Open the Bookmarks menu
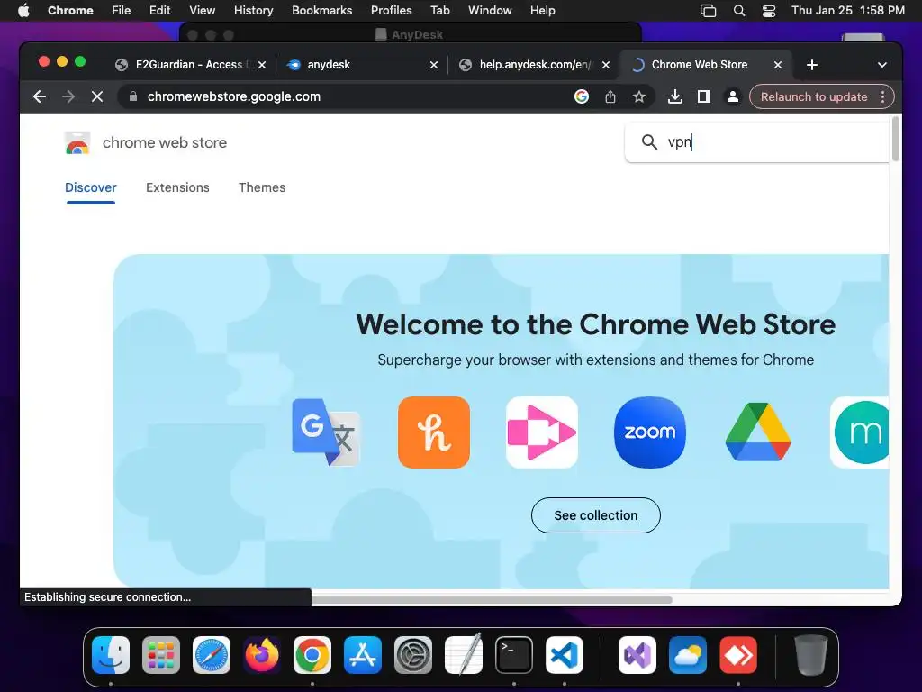 point(321,10)
